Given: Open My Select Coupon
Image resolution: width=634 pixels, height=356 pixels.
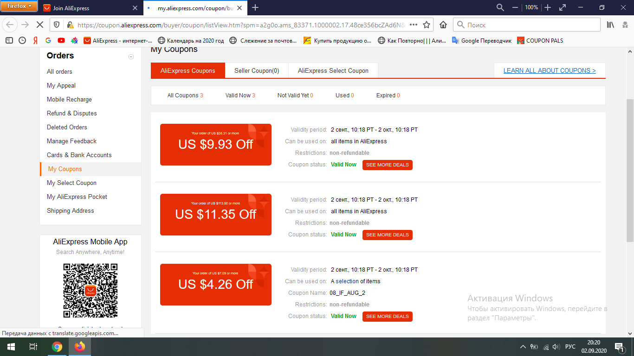Looking at the screenshot, I should coord(71,183).
